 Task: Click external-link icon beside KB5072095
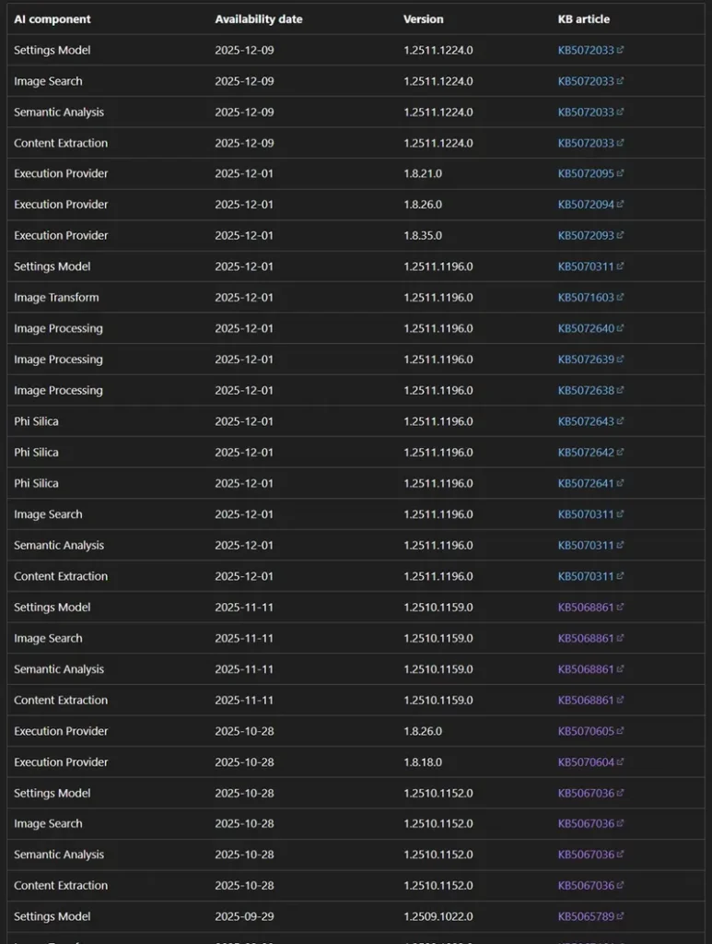(621, 174)
